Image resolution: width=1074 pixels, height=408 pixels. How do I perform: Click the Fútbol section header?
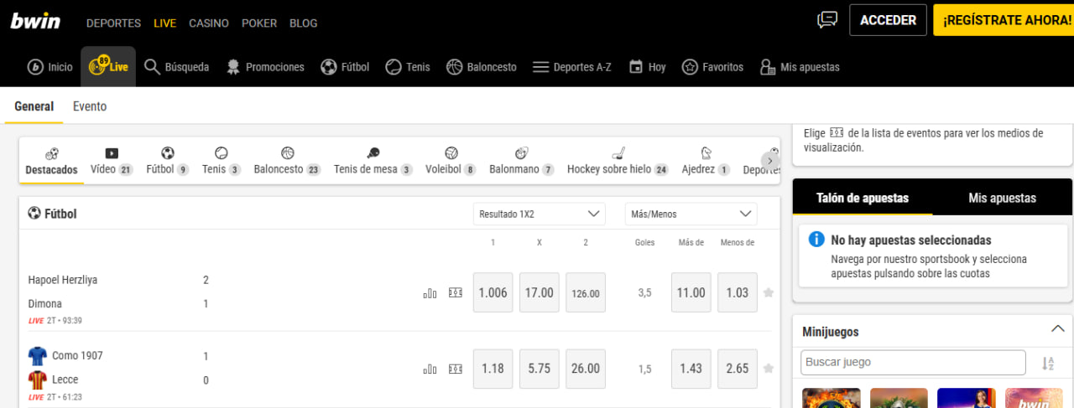point(52,214)
